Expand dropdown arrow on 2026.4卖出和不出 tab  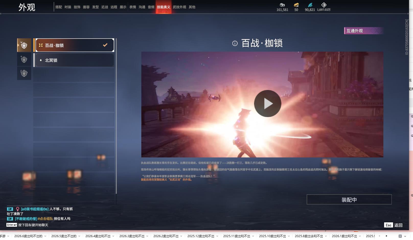tap(113, 236)
